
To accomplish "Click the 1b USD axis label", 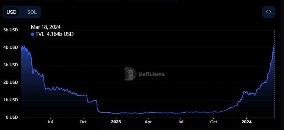I will pos(11,100).
